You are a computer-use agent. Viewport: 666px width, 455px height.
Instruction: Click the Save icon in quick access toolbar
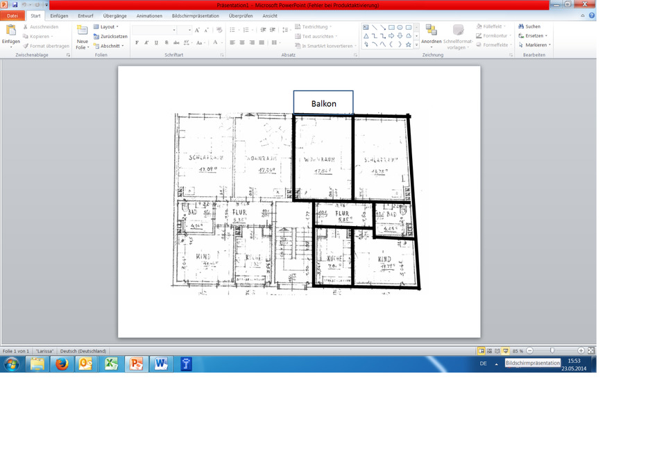click(x=14, y=4)
